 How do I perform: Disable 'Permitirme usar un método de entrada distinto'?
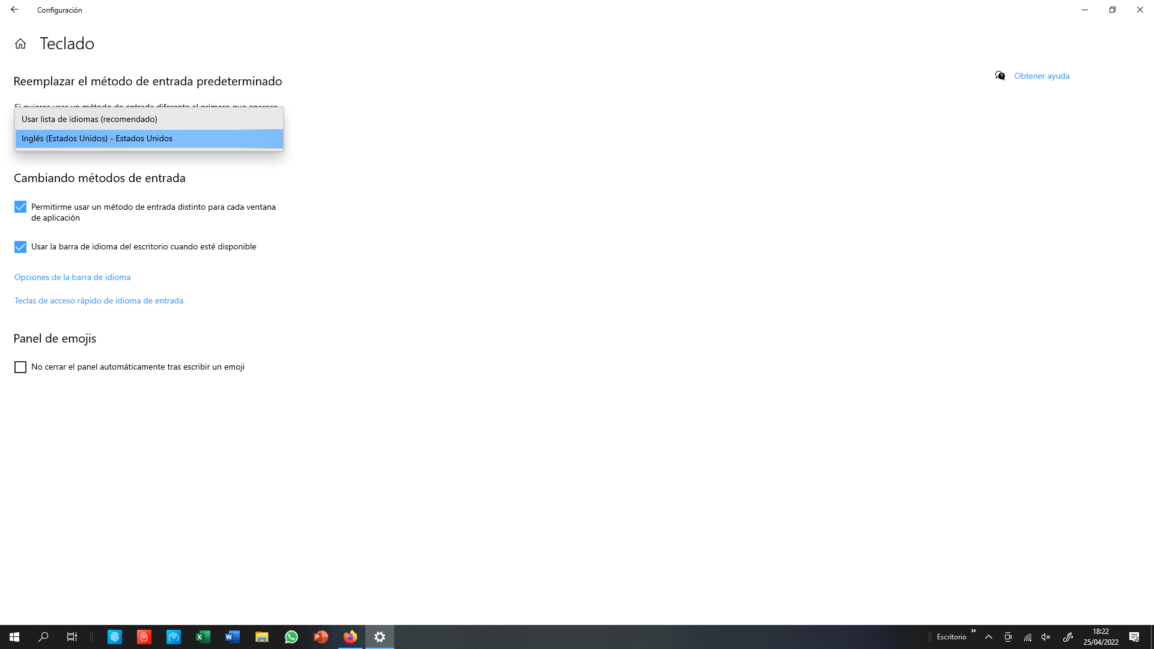20,207
